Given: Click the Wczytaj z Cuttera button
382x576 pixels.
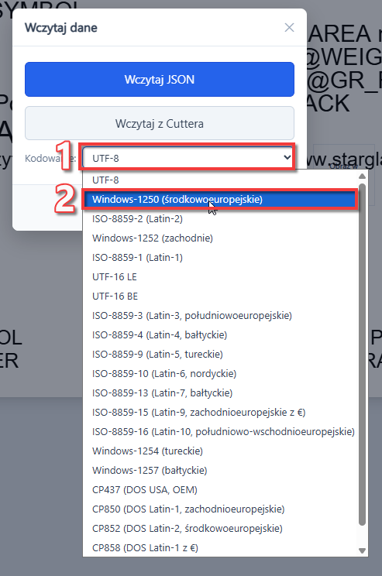Looking at the screenshot, I should 160,123.
